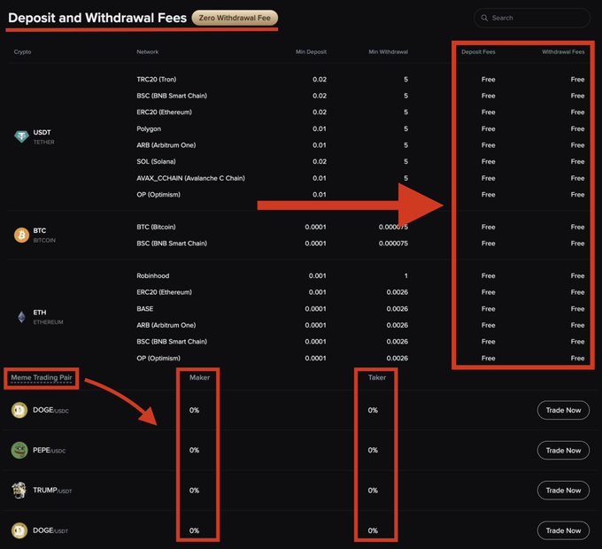Click the Maker column header
This screenshot has height=549, width=602.
[x=199, y=378]
